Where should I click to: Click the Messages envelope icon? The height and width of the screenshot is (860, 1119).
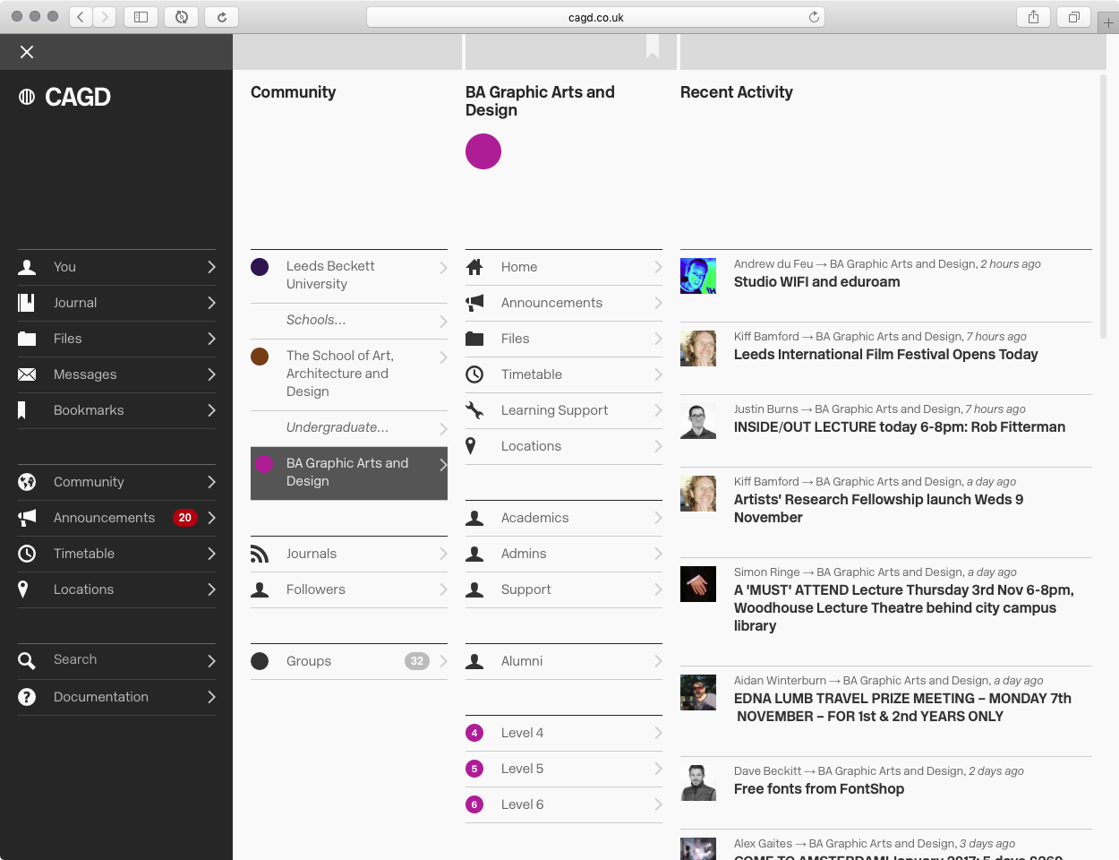point(27,374)
